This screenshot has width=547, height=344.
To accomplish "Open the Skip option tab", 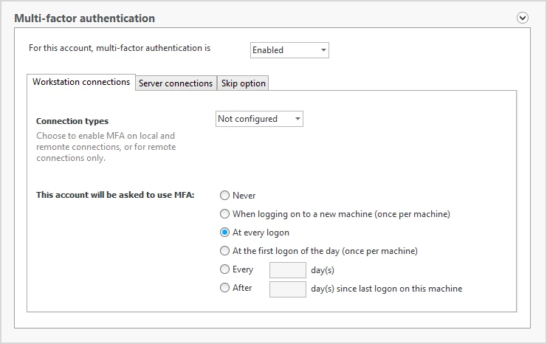I will [x=243, y=83].
